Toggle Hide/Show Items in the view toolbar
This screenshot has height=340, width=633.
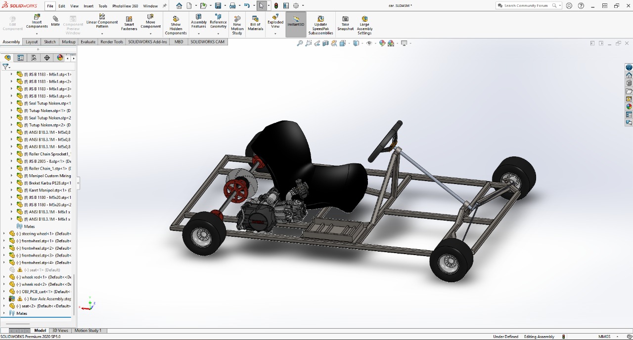(368, 43)
